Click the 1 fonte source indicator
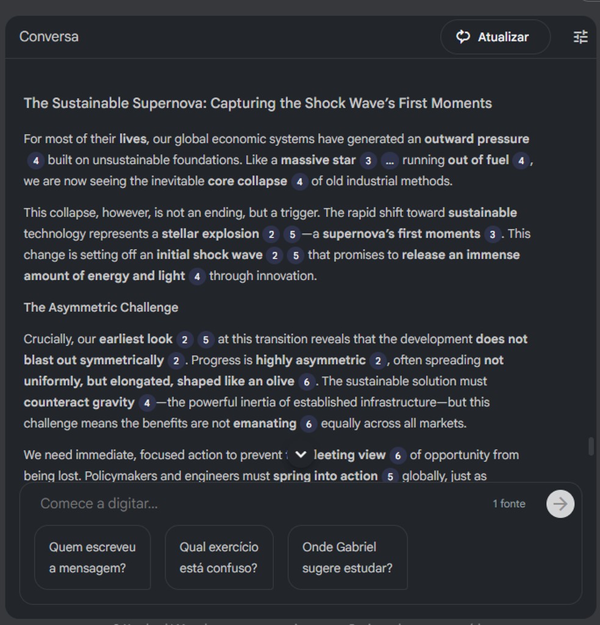The width and height of the screenshot is (600, 625). [x=509, y=504]
